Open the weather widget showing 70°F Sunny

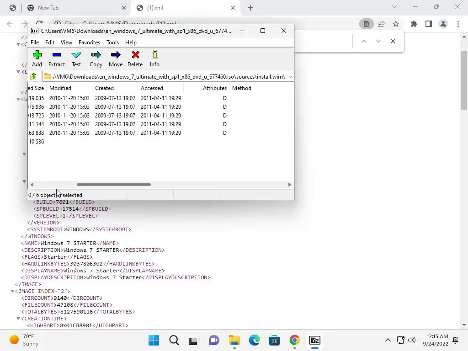coord(25,340)
